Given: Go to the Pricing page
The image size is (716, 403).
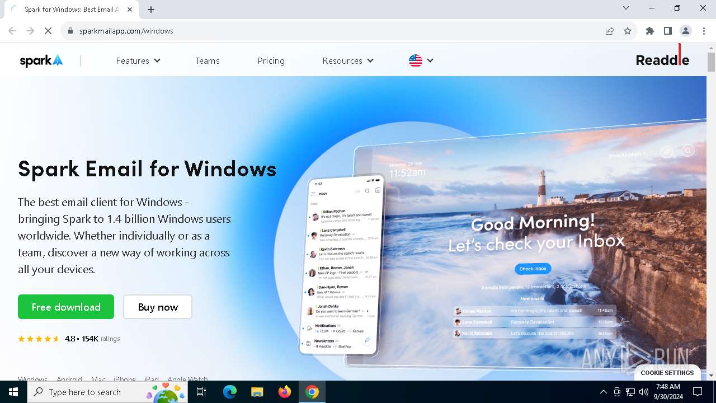Looking at the screenshot, I should (271, 60).
